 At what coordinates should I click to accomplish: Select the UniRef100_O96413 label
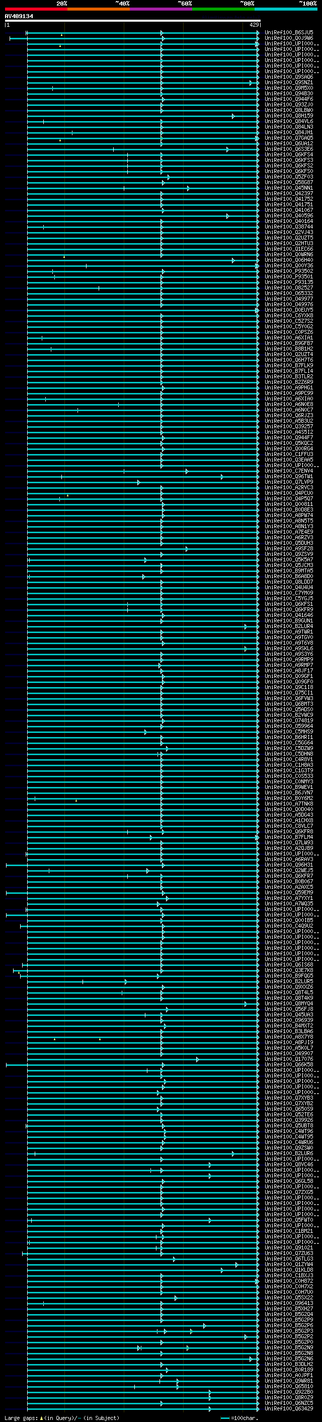[289, 1303]
